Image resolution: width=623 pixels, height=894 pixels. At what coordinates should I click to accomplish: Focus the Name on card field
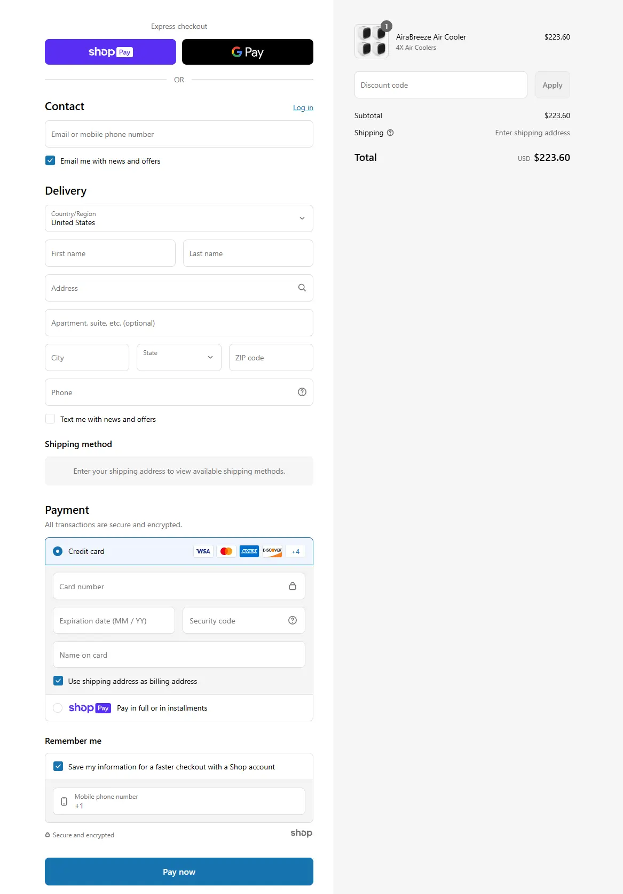click(179, 655)
